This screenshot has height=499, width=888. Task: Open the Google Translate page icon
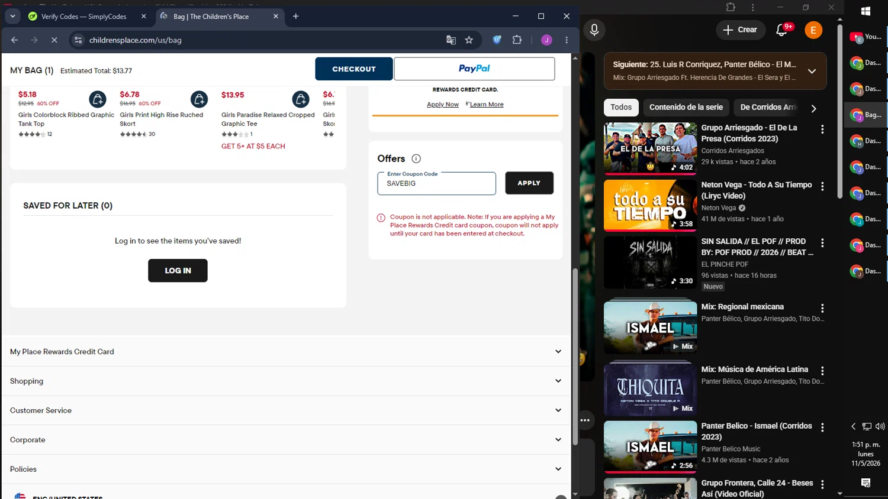click(451, 40)
